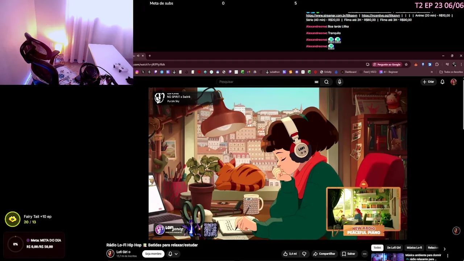Open the A1 - Beginner bookmark
The width and height of the screenshot is (464, 261).
click(x=389, y=72)
